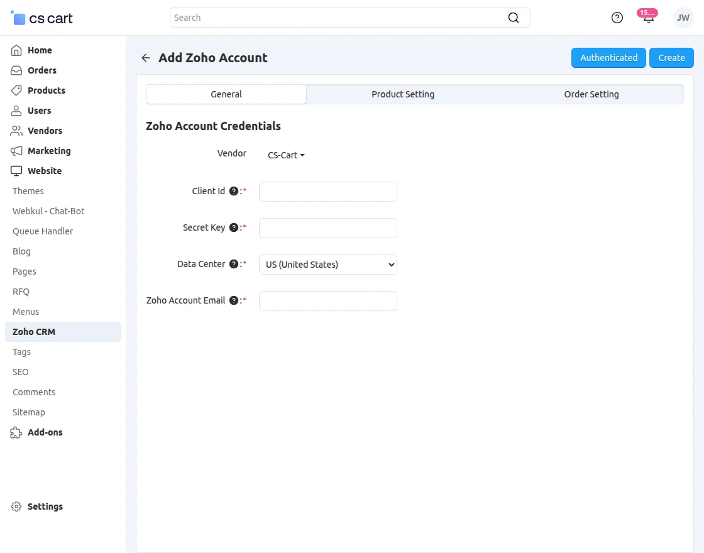The height and width of the screenshot is (553, 704).
Task: Click the Authenticated button
Action: click(608, 57)
